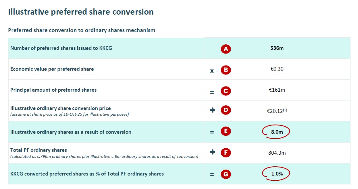The width and height of the screenshot is (358, 189).
Task: Click the red circle G badge
Action: pyautogui.click(x=226, y=174)
